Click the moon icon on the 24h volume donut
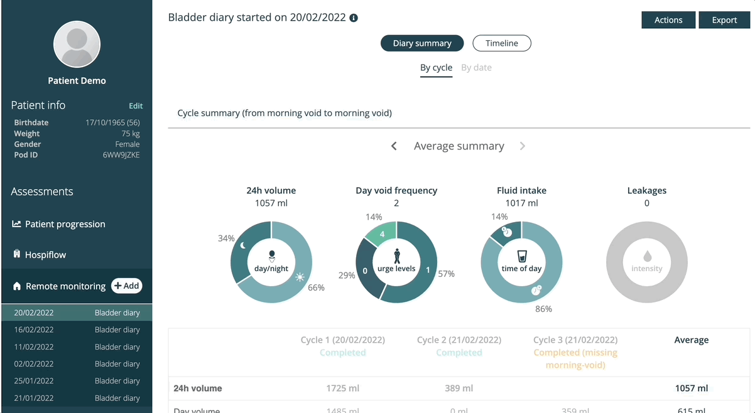This screenshot has width=755, height=413. click(x=242, y=245)
